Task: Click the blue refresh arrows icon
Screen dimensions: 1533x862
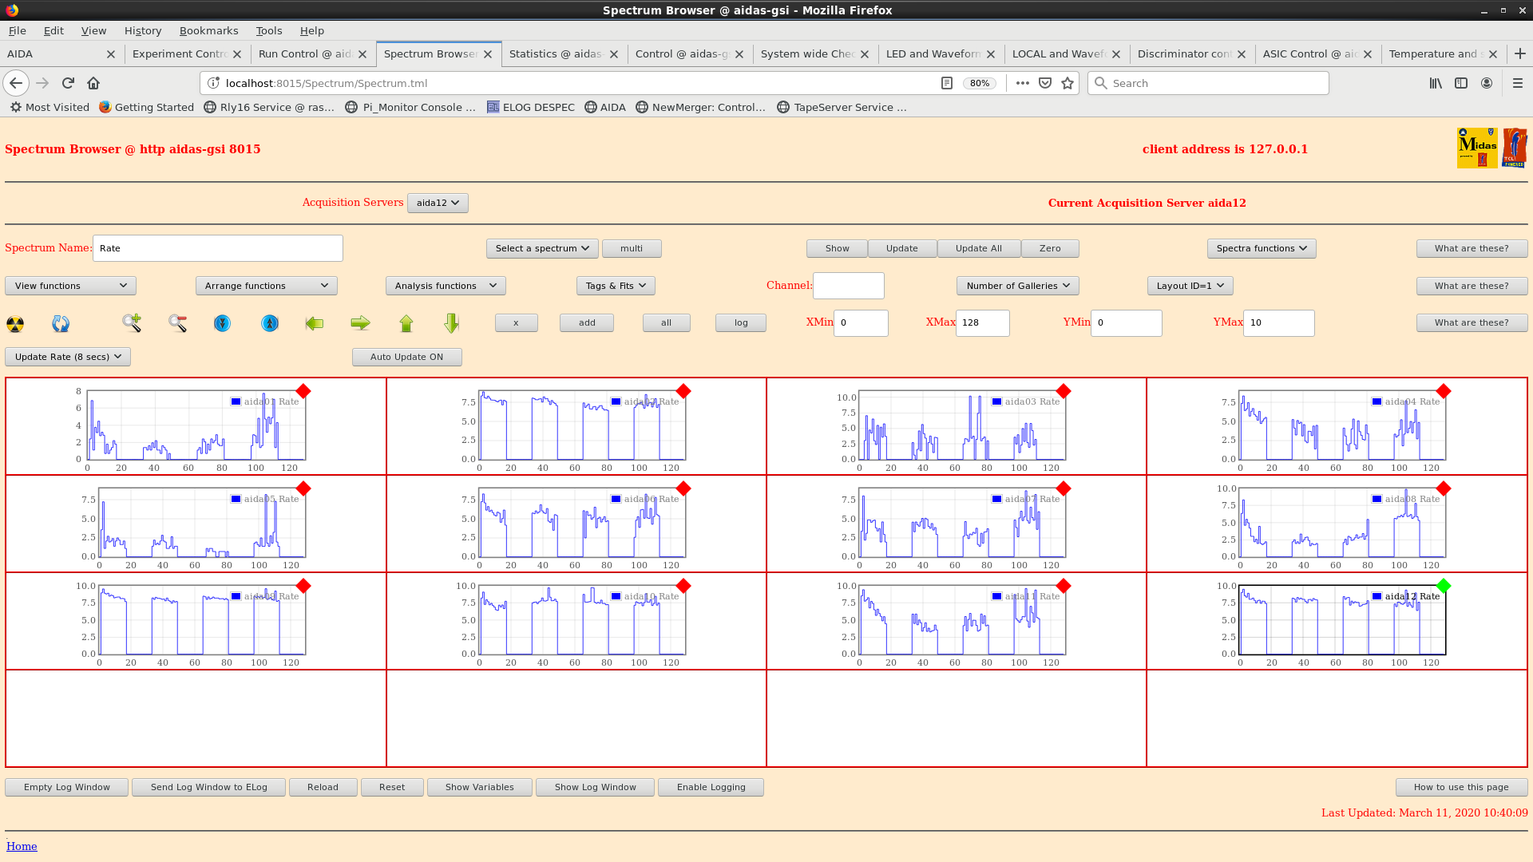Action: (61, 323)
